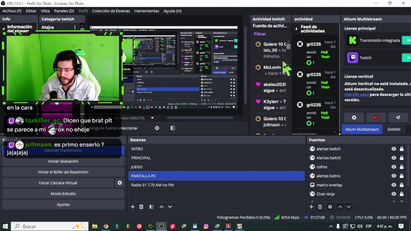Open Aitum Multistream settings gear

point(354,118)
